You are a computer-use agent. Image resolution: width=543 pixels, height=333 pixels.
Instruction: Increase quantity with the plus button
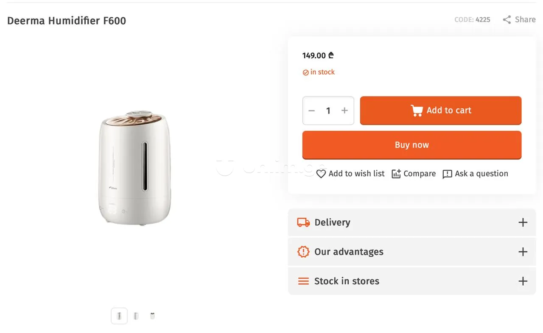click(344, 111)
